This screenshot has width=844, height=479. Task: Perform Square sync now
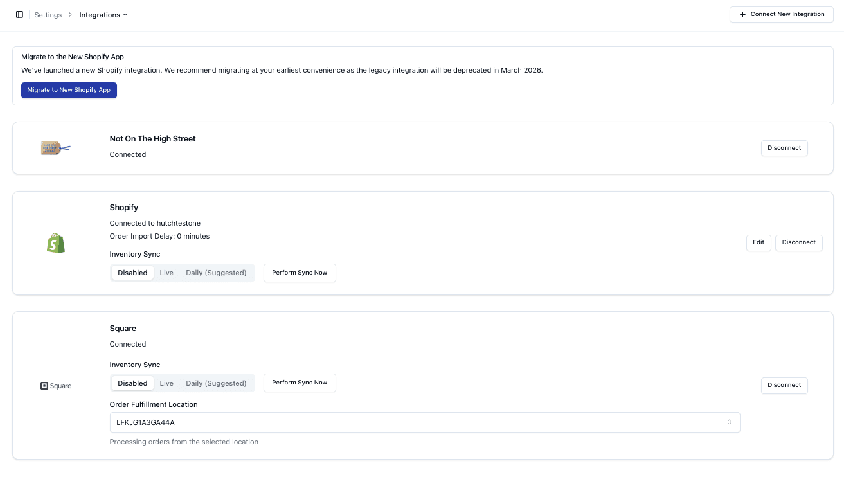point(300,383)
